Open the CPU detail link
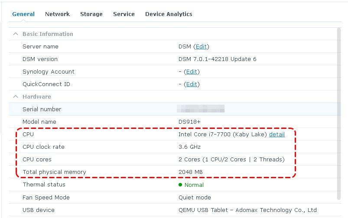The width and height of the screenshot is (348, 218). 277,135
